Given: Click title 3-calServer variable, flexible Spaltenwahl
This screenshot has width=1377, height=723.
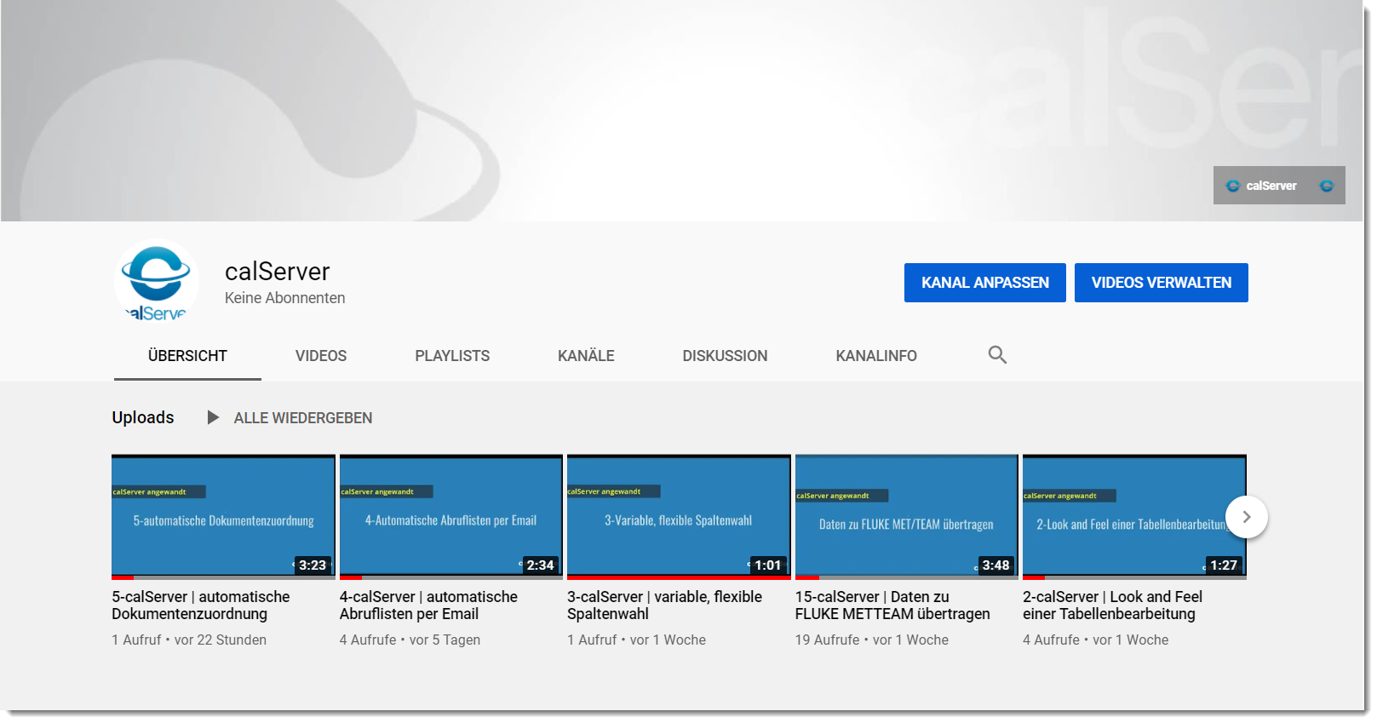Looking at the screenshot, I should 665,605.
